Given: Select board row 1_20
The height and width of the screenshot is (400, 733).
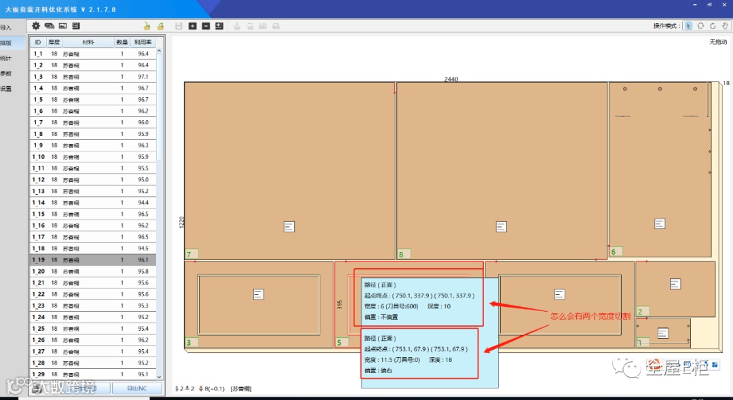Looking at the screenshot, I should 92,272.
